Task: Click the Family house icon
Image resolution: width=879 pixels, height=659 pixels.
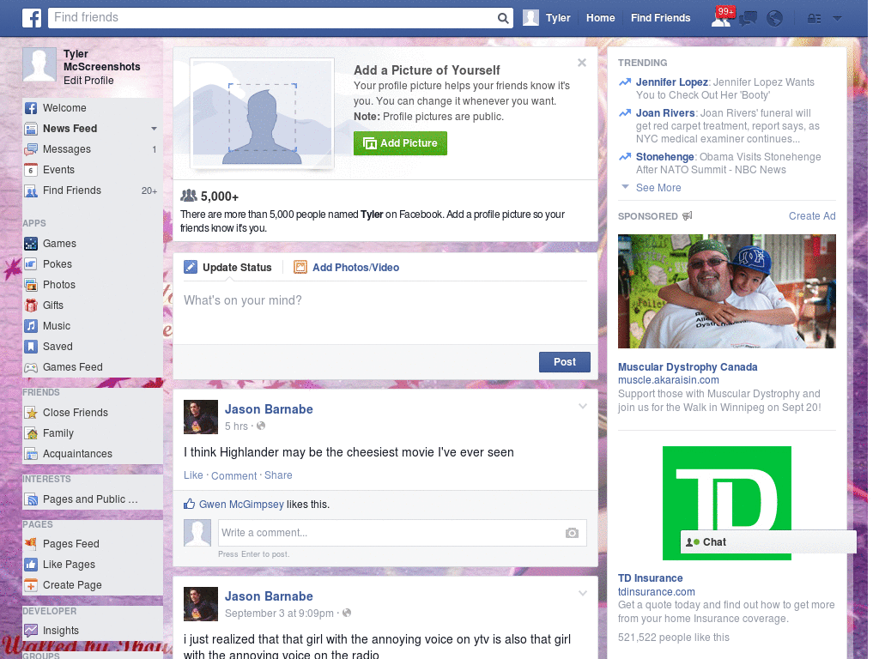Action: [31, 433]
